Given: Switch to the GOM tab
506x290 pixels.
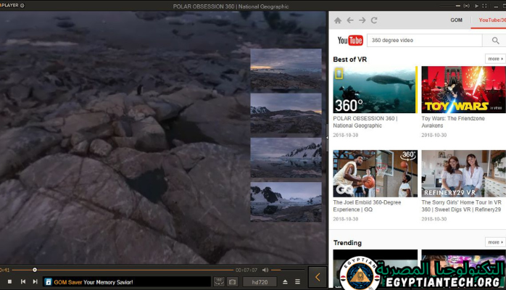Looking at the screenshot, I should (456, 20).
